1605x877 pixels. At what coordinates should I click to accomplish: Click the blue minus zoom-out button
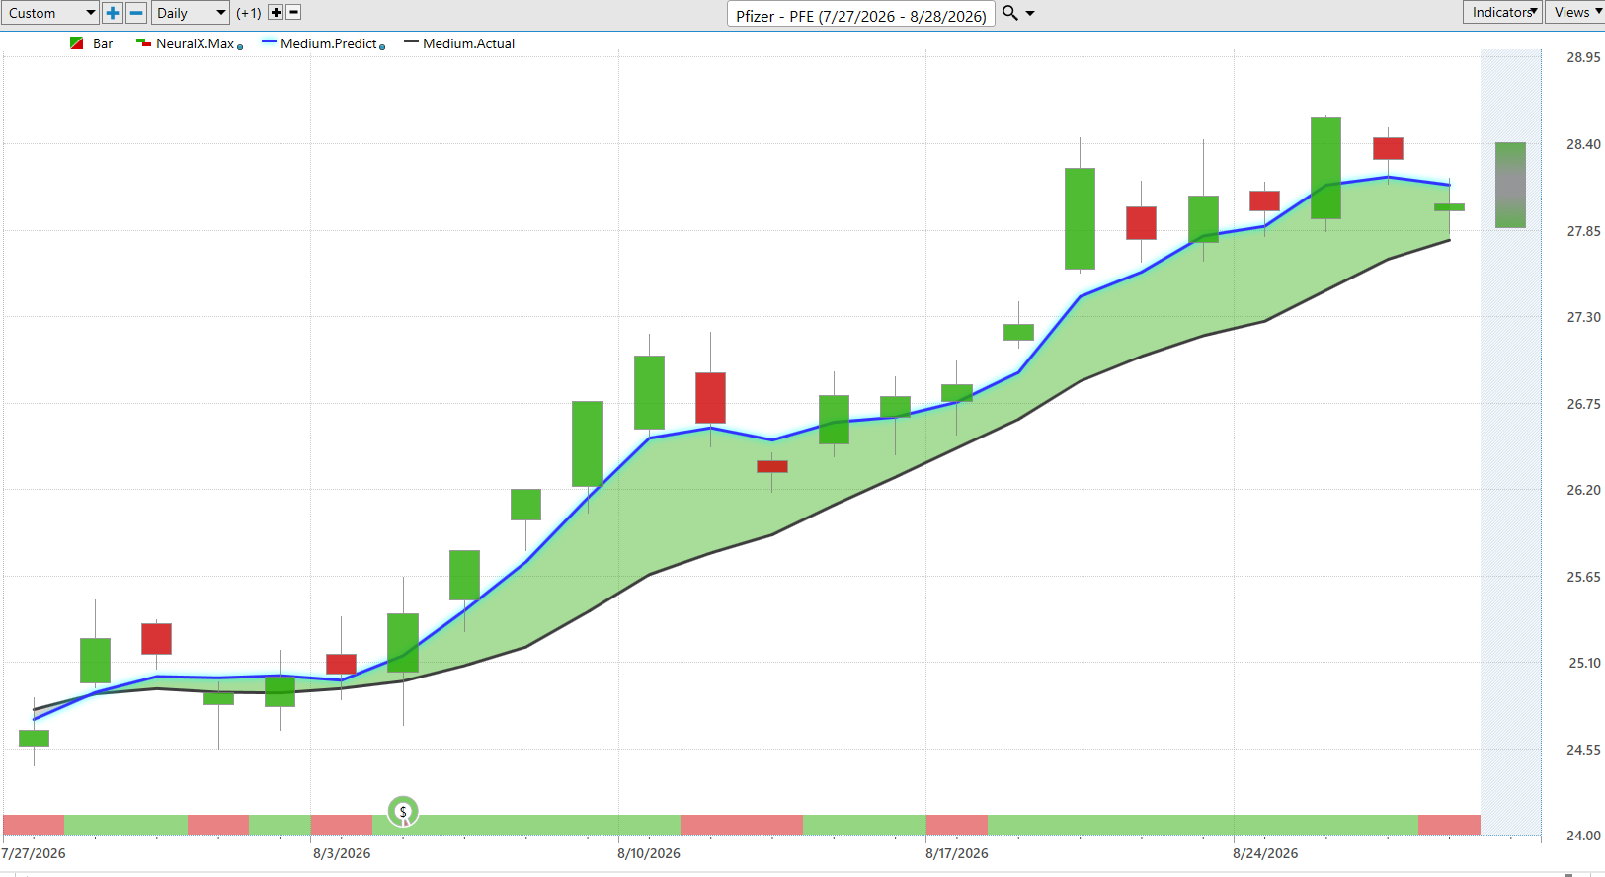pyautogui.click(x=137, y=13)
